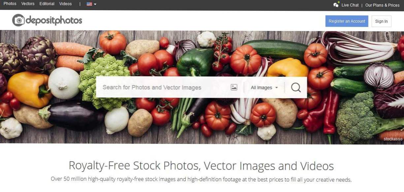Image resolution: width=404 pixels, height=192 pixels.
Task: Click the Live Chat speech bubble icon
Action: coord(336,5)
